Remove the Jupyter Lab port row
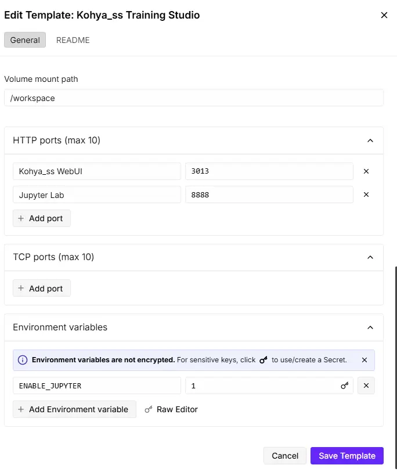Image resolution: width=397 pixels, height=472 pixels. tap(366, 194)
